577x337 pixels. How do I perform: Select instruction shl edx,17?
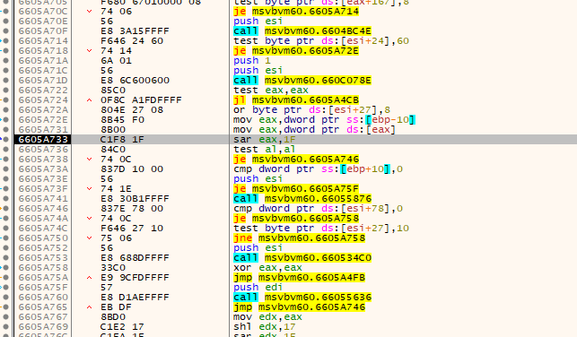[x=265, y=327]
